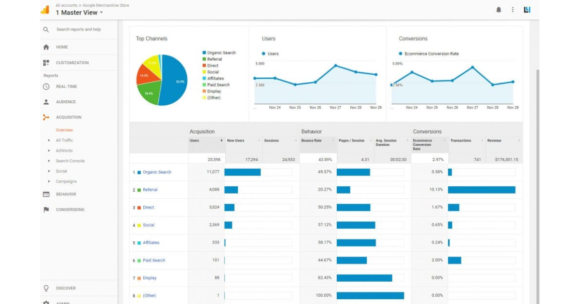Click the search magnifier icon
The height and width of the screenshot is (304, 579).
[x=46, y=29]
